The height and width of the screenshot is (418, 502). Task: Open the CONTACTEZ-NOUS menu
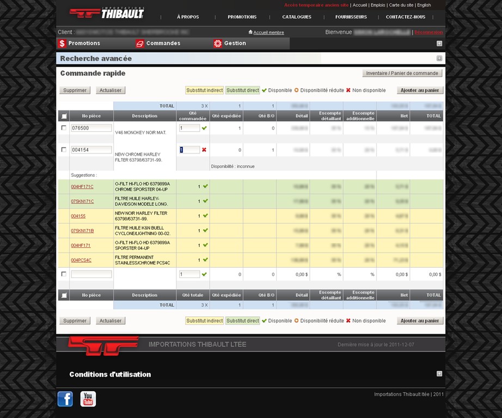tap(406, 17)
